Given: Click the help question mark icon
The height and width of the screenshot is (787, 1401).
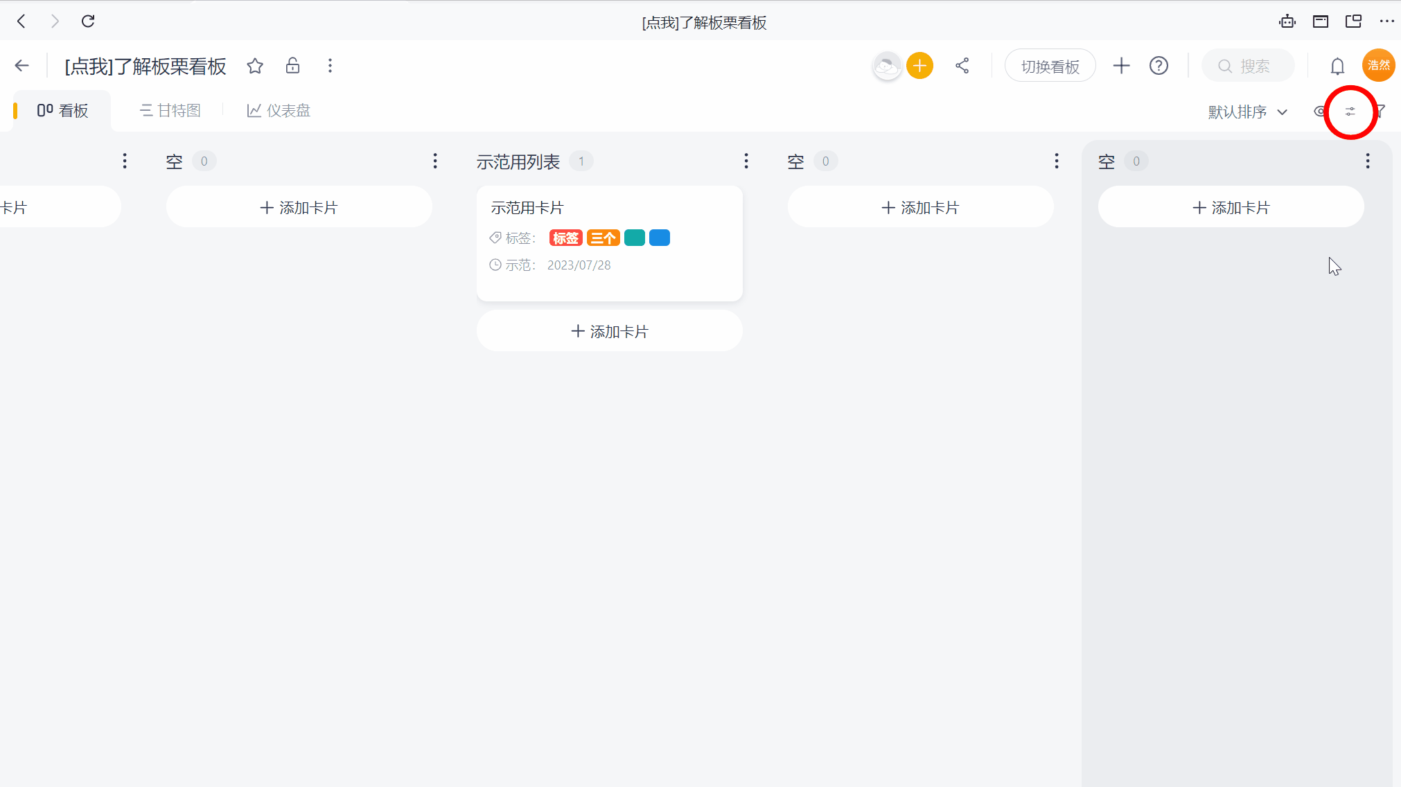Looking at the screenshot, I should (1158, 66).
